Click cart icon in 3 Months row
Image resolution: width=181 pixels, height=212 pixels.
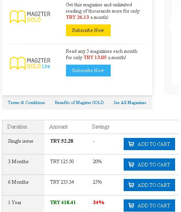[131, 164]
